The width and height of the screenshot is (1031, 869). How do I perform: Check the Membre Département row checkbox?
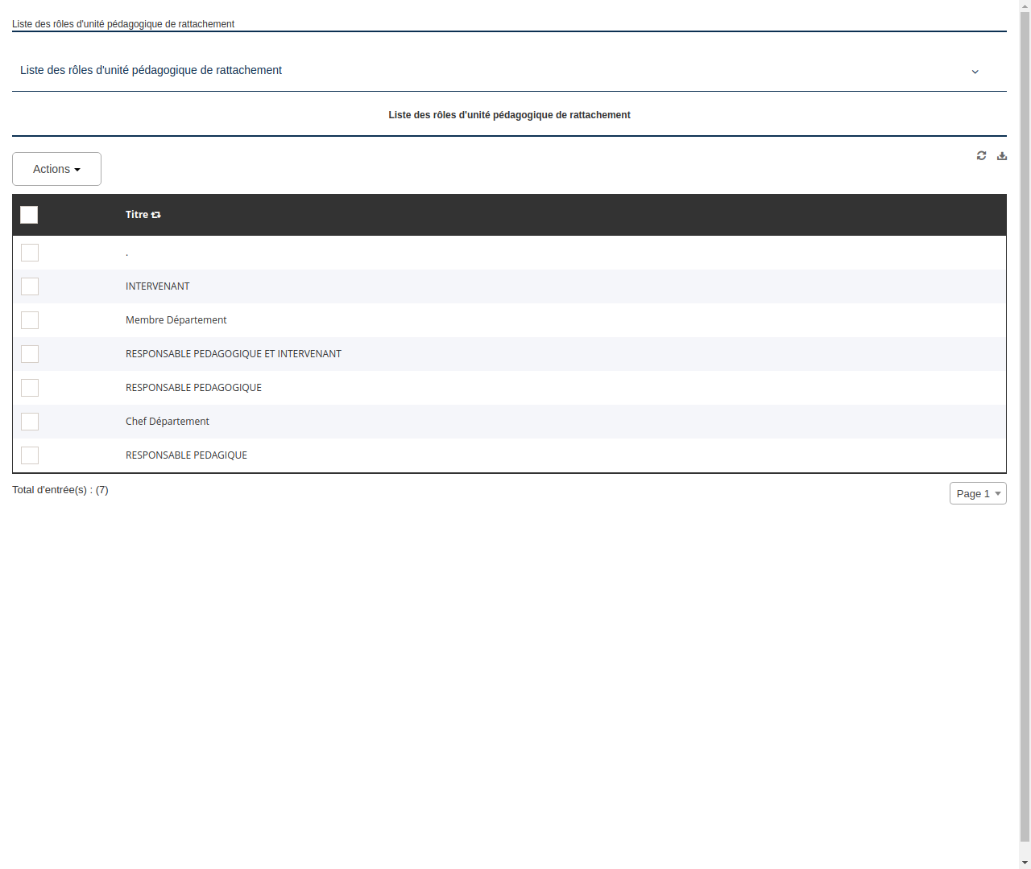click(30, 320)
